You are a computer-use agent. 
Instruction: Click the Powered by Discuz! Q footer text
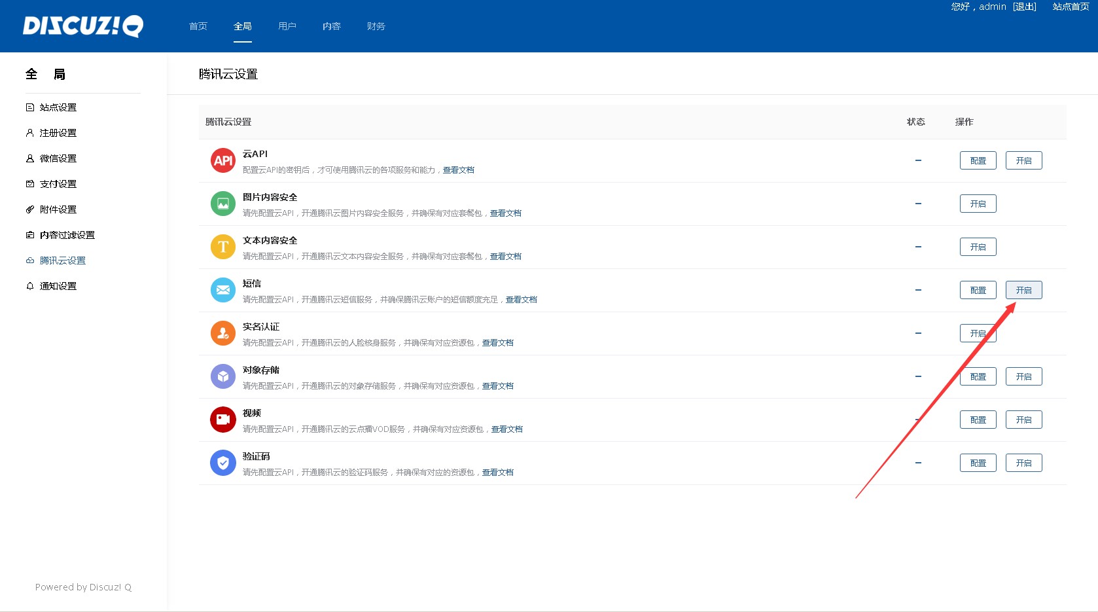(x=83, y=587)
